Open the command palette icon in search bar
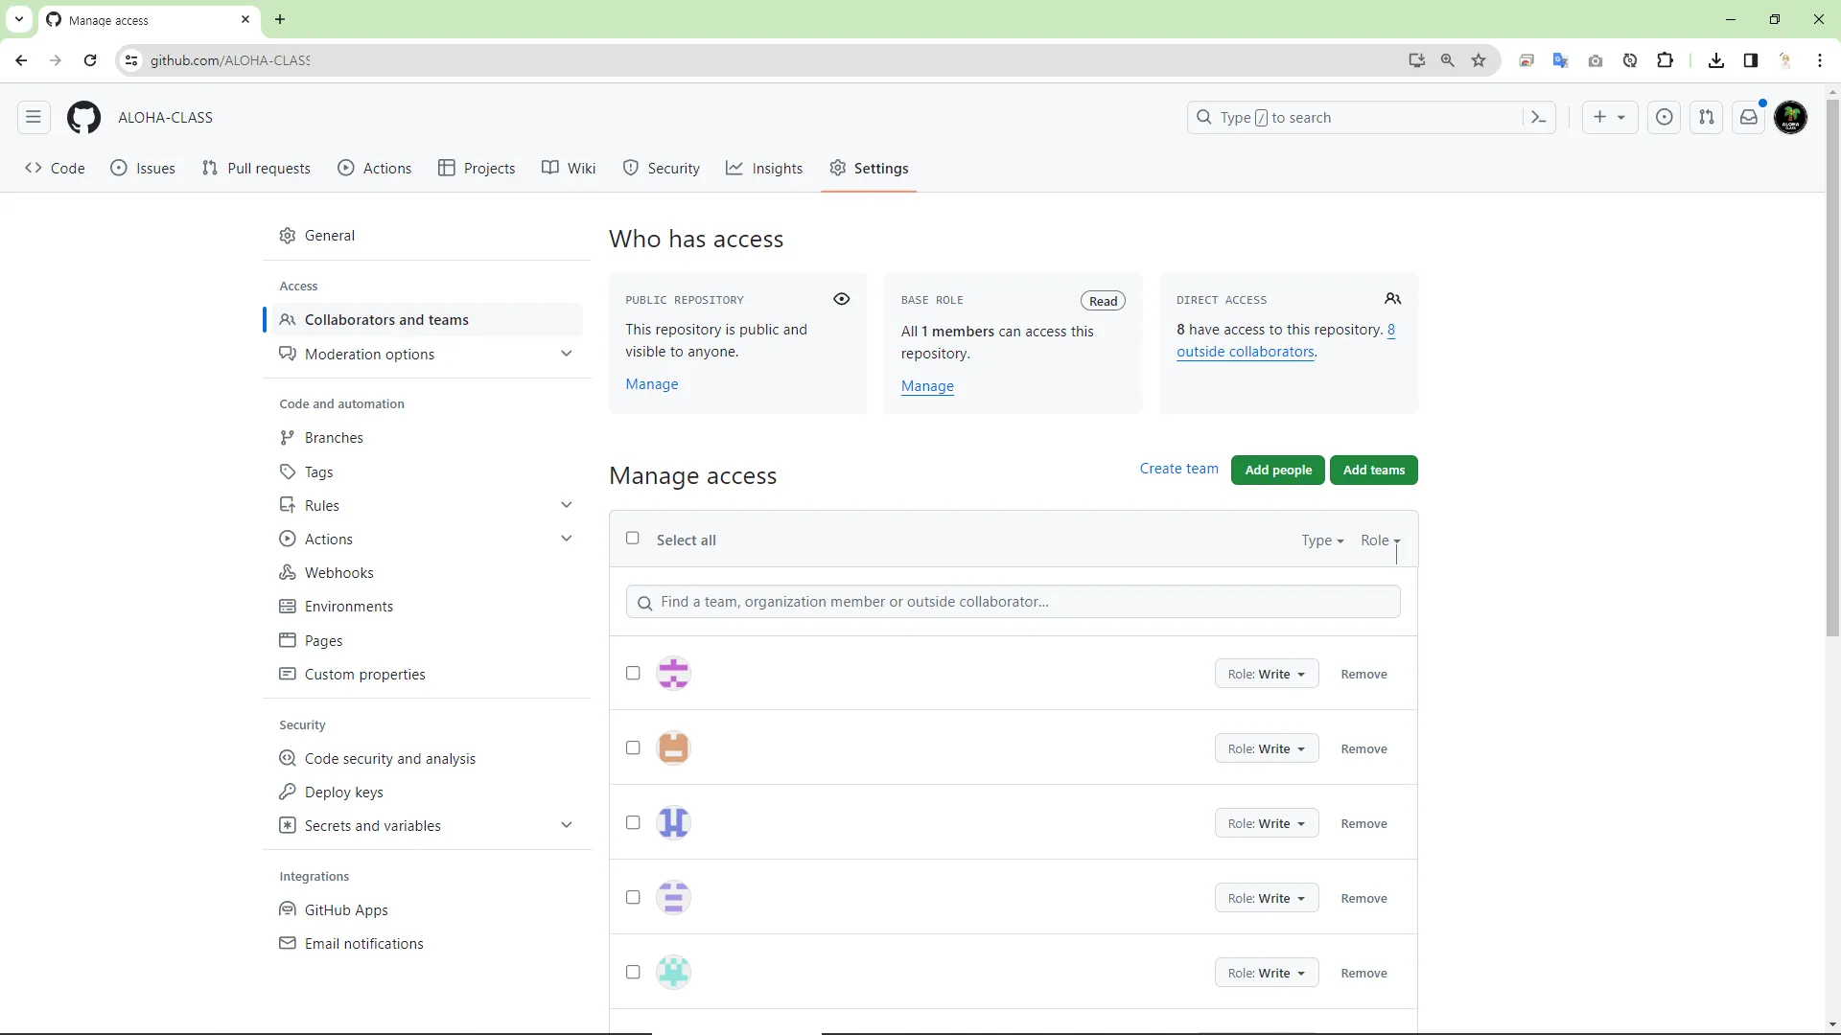Screen dimensions: 1841x1035 pyautogui.click(x=1538, y=117)
